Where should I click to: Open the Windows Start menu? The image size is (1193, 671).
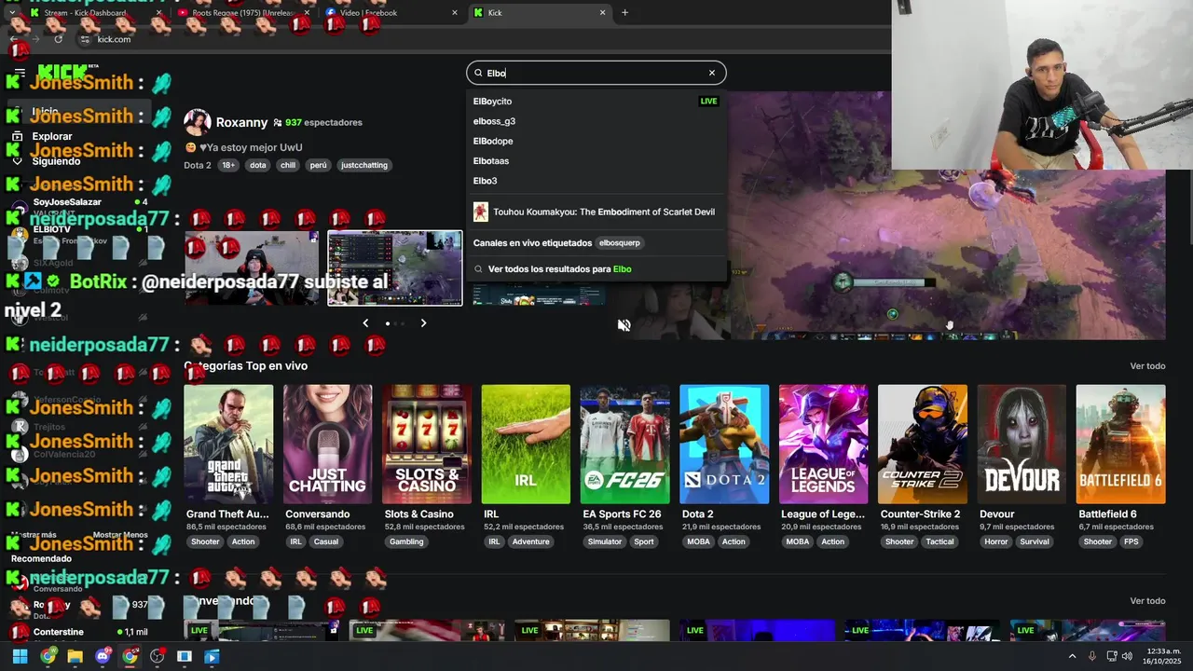(x=20, y=656)
